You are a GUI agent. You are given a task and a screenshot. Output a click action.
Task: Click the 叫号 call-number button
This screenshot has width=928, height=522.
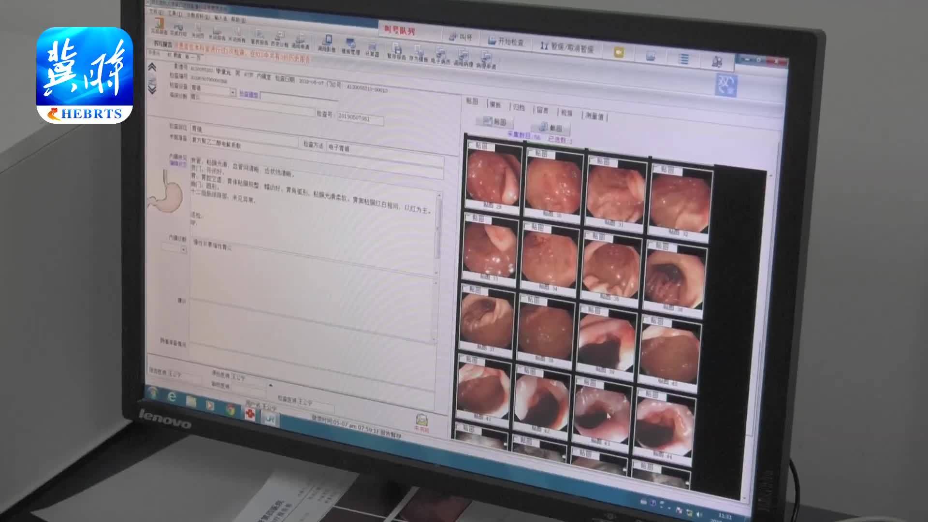460,37
